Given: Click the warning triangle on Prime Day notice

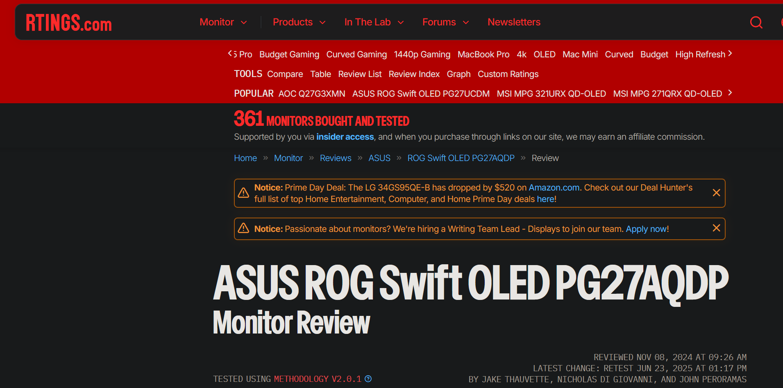Looking at the screenshot, I should pyautogui.click(x=243, y=193).
